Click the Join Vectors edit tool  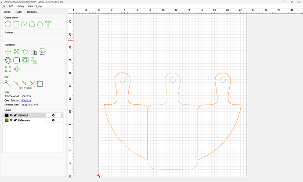tap(16, 84)
